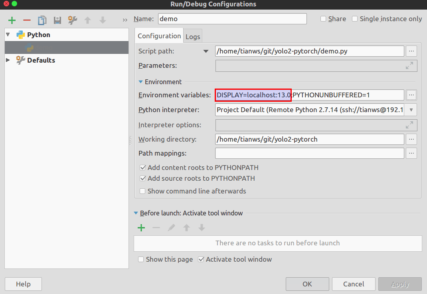Enable Show command line afterwards
Viewport: 427px width, 294px height.
[142, 191]
